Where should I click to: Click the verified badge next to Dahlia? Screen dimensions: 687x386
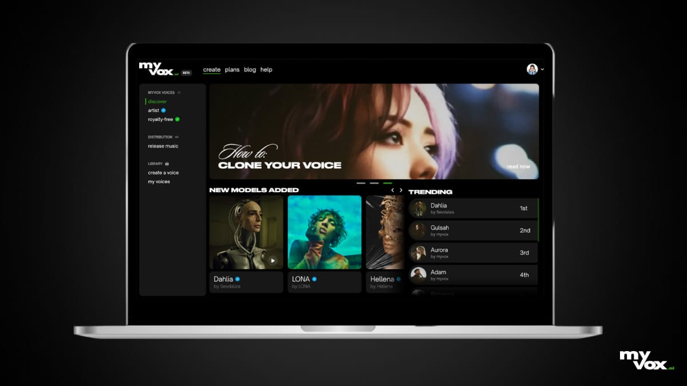[237, 279]
